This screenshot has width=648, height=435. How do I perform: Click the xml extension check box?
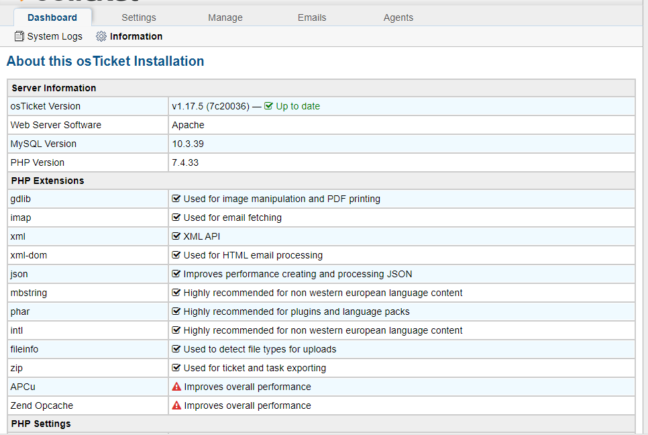click(x=176, y=236)
